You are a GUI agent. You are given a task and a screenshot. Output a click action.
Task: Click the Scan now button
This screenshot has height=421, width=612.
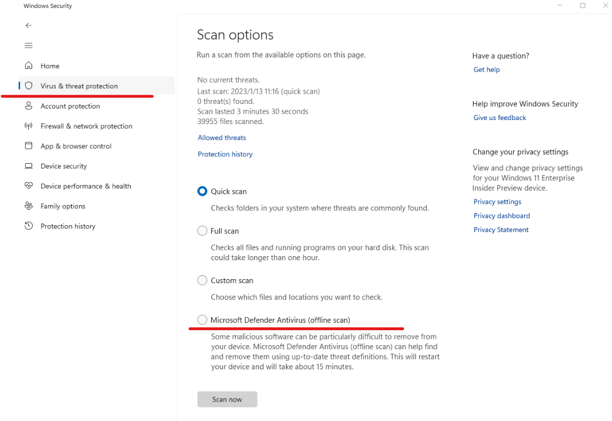pos(227,399)
